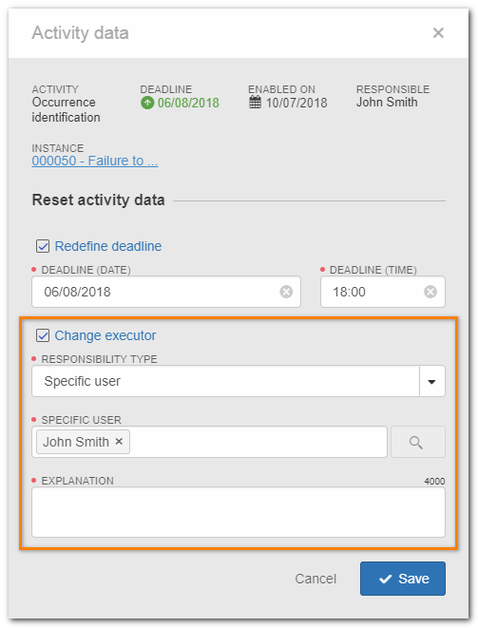This screenshot has height=628, width=478.
Task: Click the green deadline status arrow icon
Action: pyautogui.click(x=147, y=104)
